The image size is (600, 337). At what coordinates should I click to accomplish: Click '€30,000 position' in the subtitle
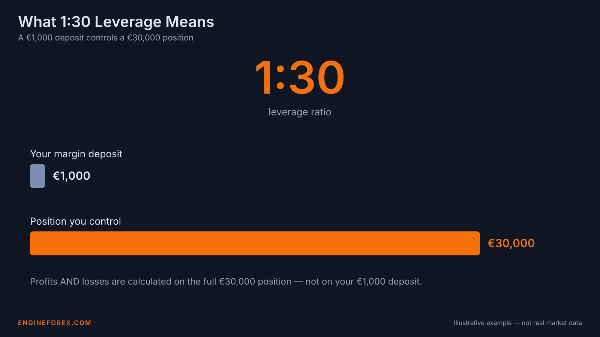tap(160, 38)
